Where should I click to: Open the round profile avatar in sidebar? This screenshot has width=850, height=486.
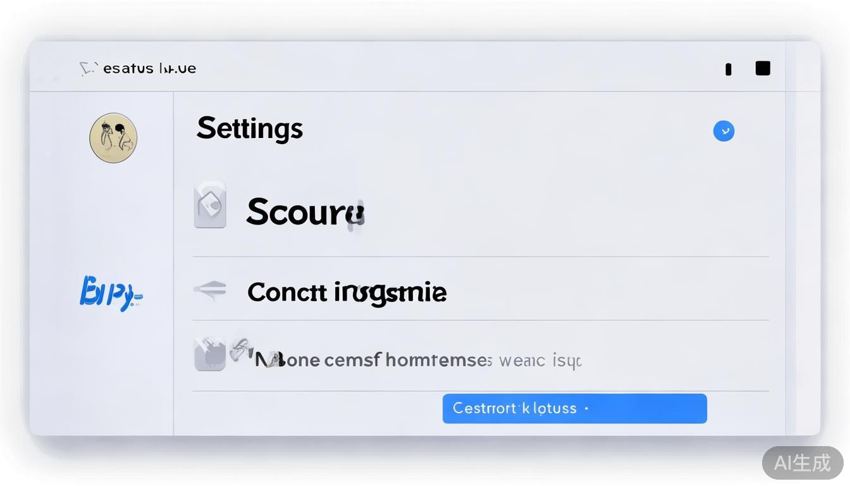(113, 138)
